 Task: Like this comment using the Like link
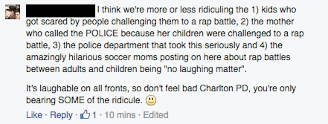pos(34,115)
